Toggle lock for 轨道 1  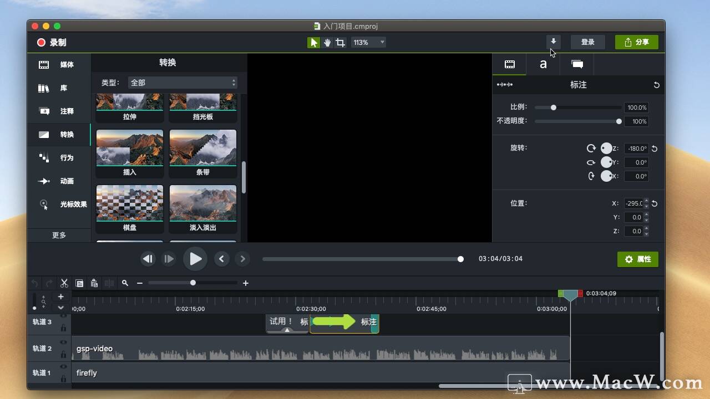(64, 378)
